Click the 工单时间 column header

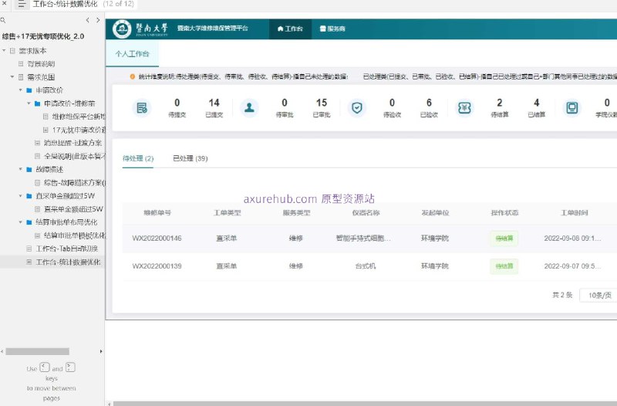point(574,212)
